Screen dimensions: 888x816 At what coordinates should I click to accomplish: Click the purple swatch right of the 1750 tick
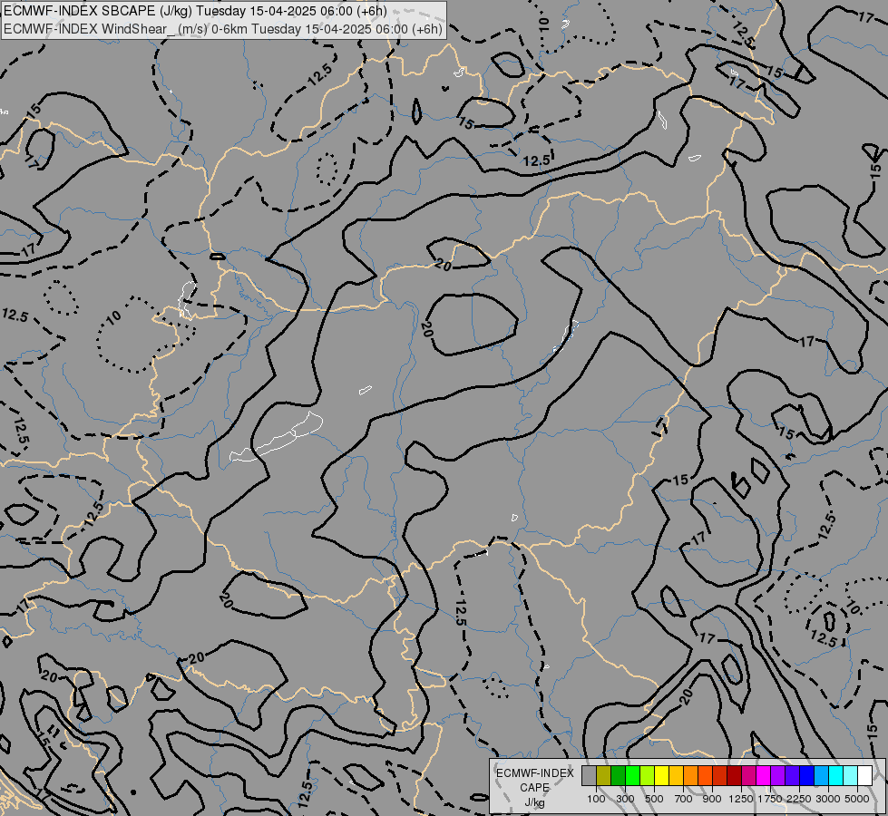click(x=778, y=775)
